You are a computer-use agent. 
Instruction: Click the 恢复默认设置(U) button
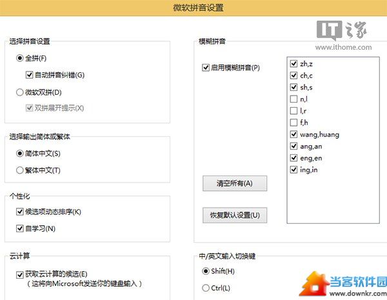tap(235, 215)
